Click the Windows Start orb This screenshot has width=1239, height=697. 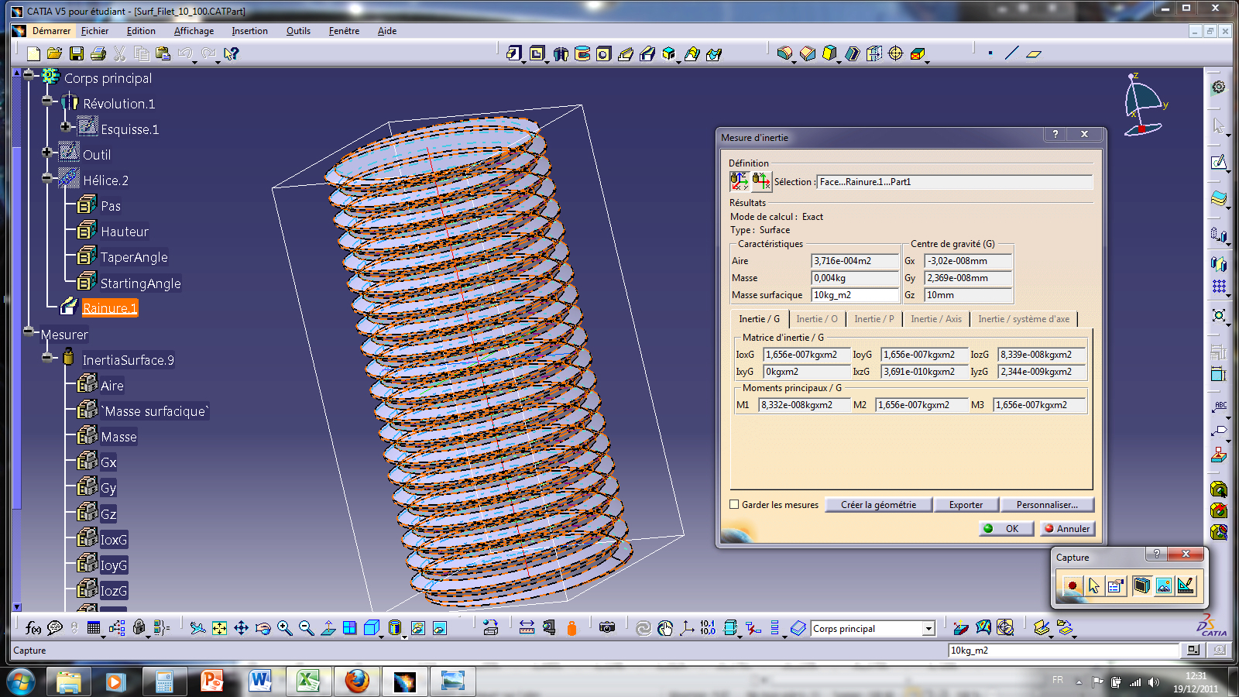[x=20, y=682]
